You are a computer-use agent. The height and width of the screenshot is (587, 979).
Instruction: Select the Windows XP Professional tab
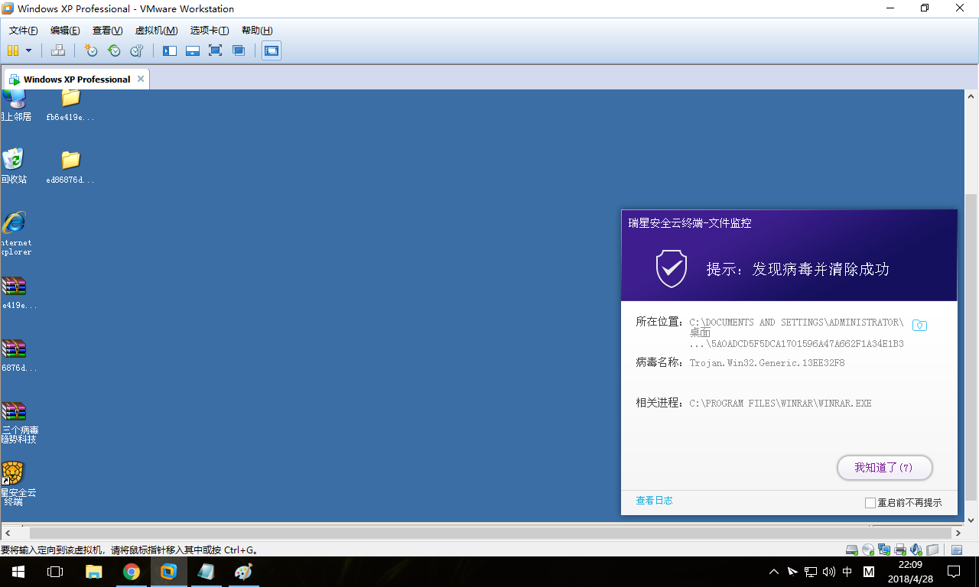coord(76,79)
